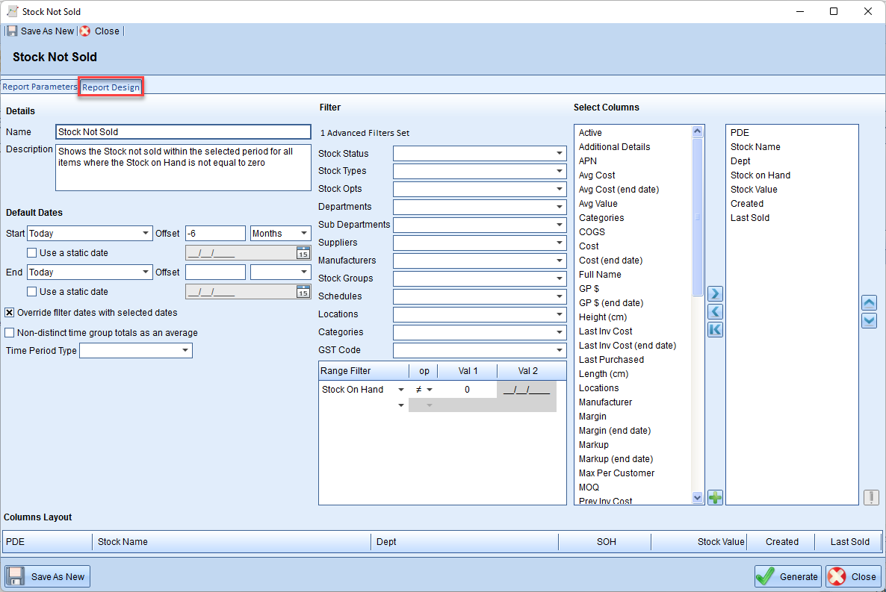Move selected column down with down arrow
886x592 pixels.
point(869,321)
